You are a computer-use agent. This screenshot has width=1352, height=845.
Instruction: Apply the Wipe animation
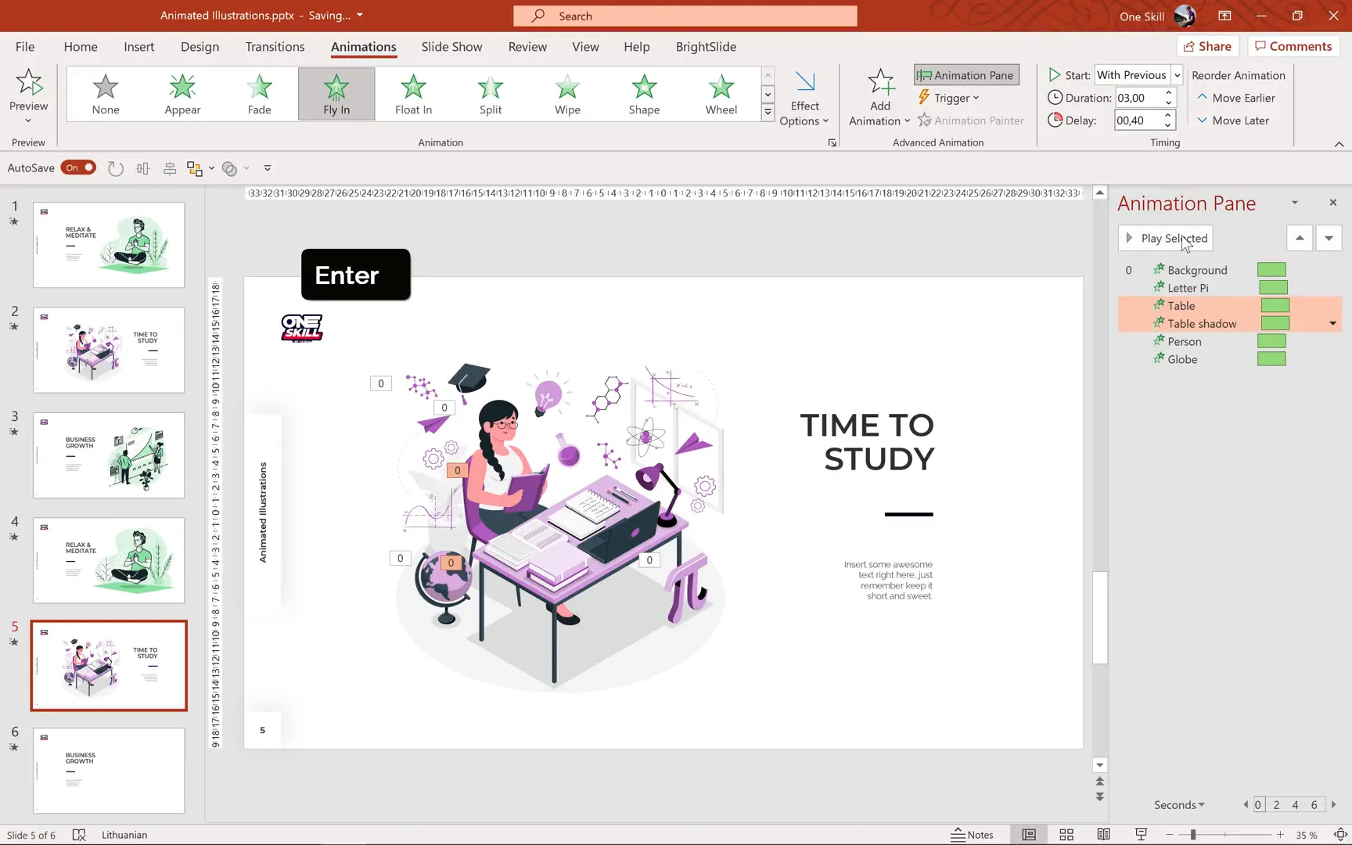[x=566, y=94]
